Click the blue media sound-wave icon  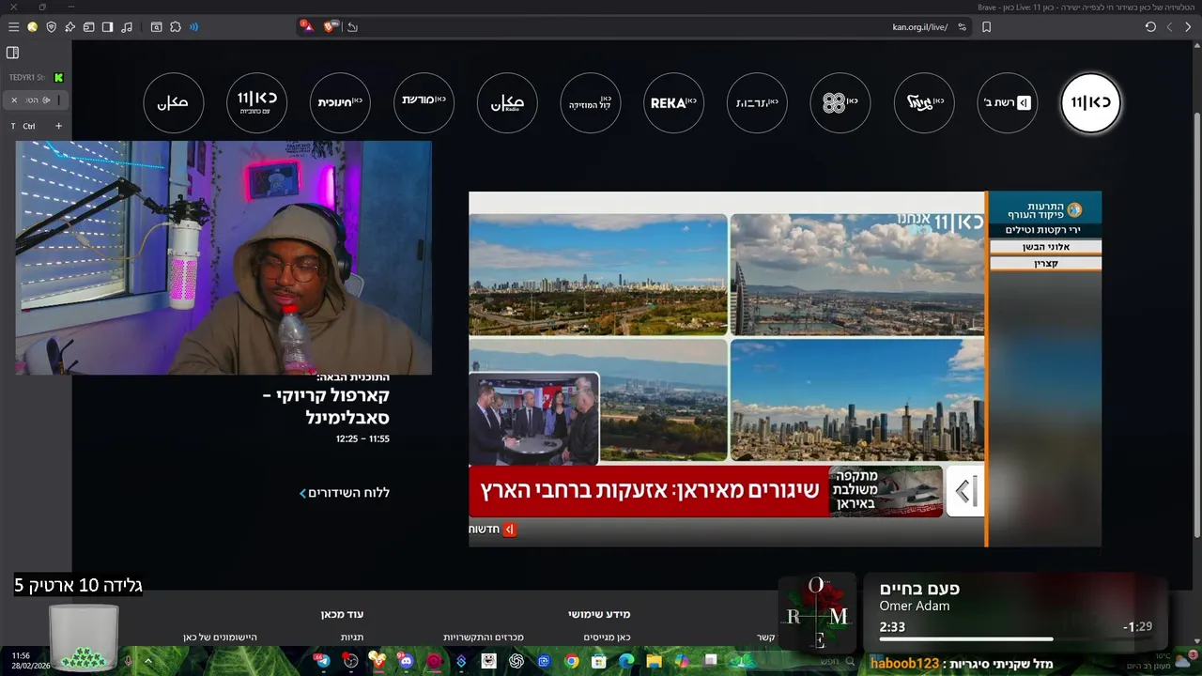click(194, 27)
